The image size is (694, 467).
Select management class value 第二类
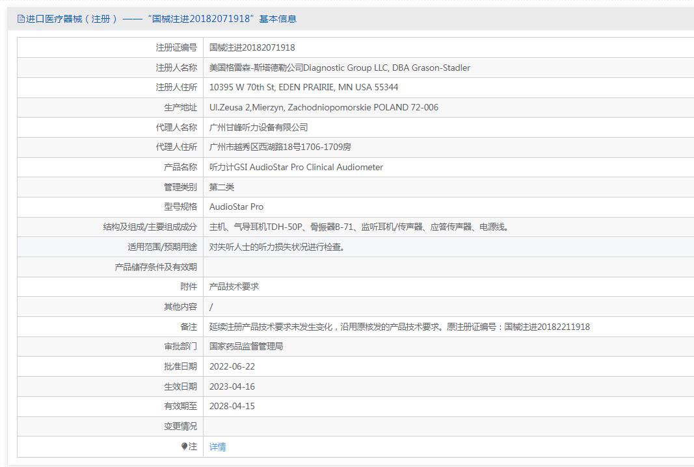point(222,187)
